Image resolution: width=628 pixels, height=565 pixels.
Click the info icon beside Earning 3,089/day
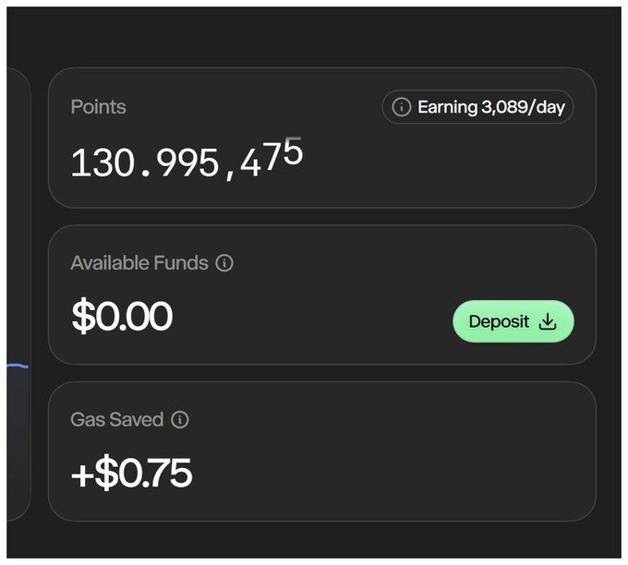click(x=401, y=107)
